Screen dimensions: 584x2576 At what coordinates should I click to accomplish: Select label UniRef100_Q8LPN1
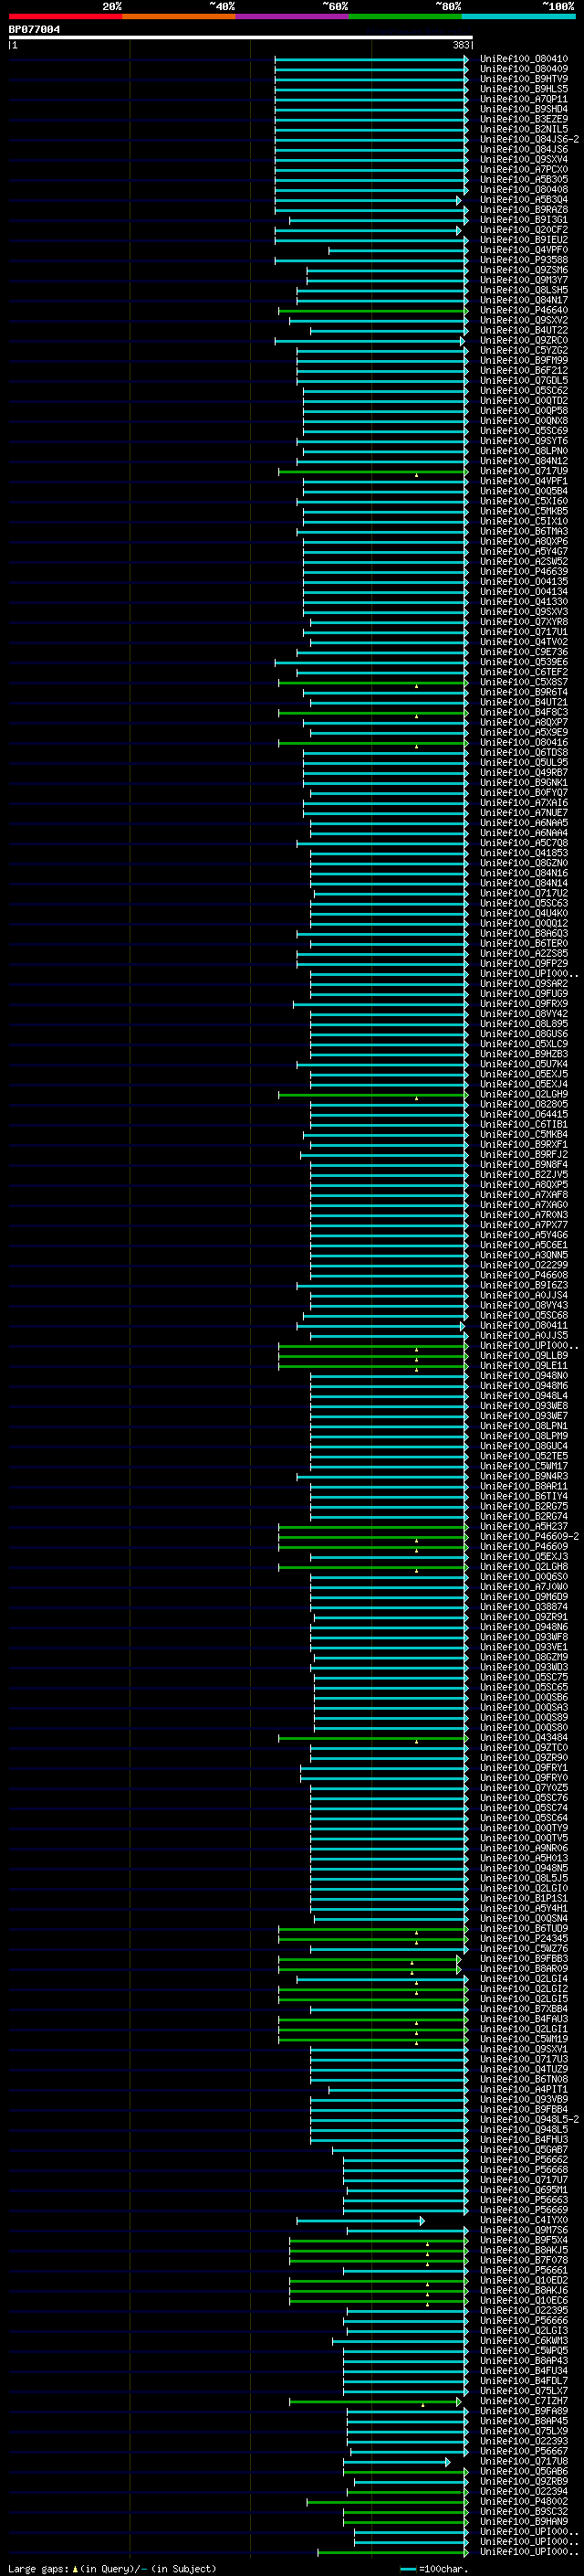point(524,1427)
